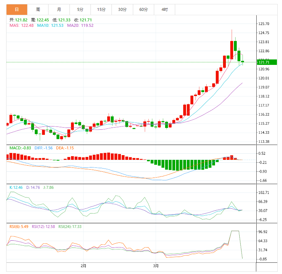Click the MA20: 119.52 label

[80, 25]
